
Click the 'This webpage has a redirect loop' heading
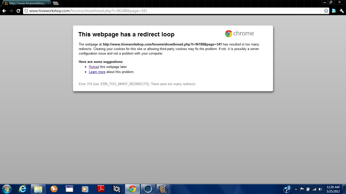(126, 34)
